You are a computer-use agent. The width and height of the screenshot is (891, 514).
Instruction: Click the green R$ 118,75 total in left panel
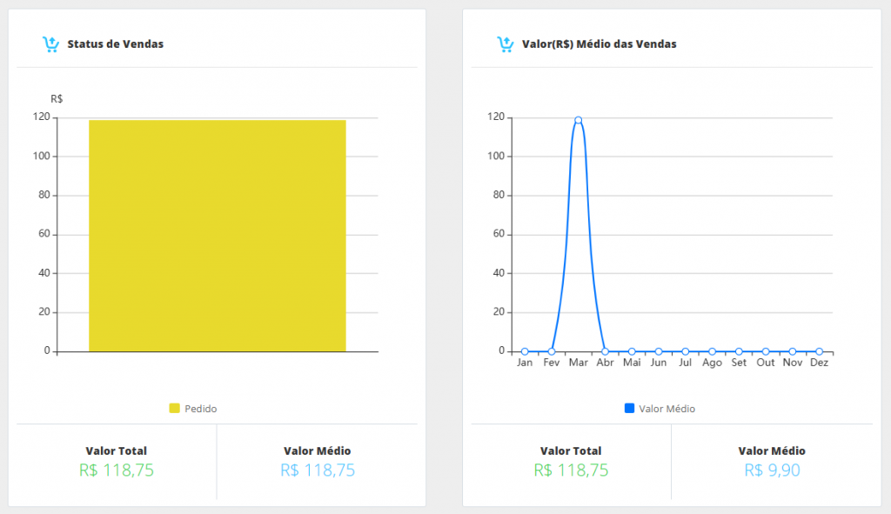click(116, 471)
